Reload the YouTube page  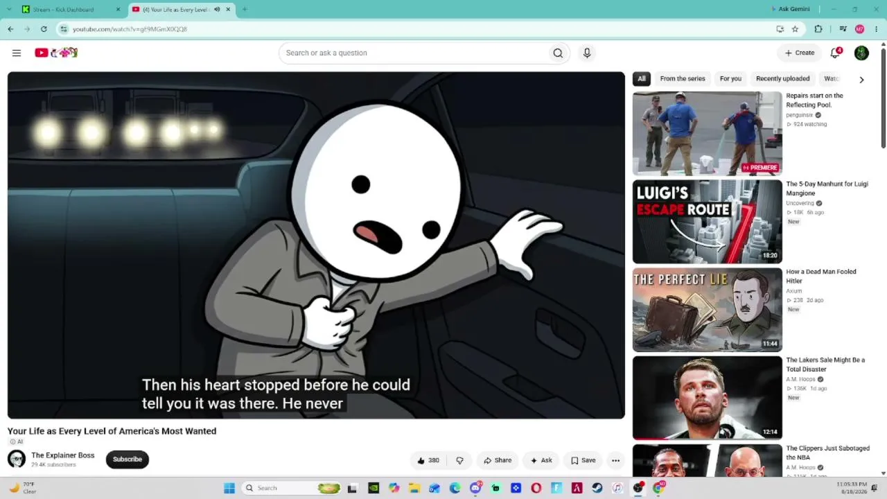(44, 29)
